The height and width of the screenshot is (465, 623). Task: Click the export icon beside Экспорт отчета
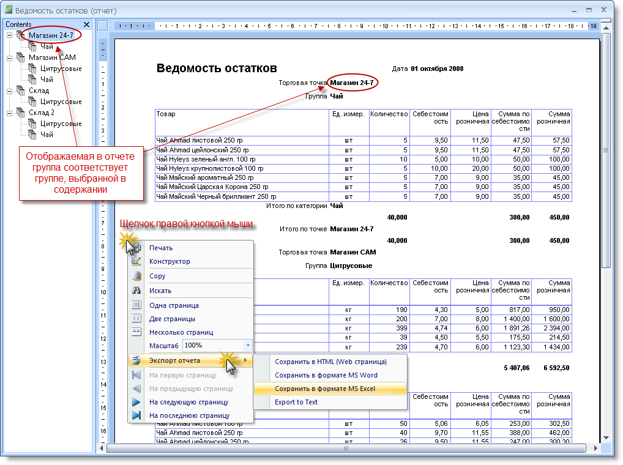(136, 360)
